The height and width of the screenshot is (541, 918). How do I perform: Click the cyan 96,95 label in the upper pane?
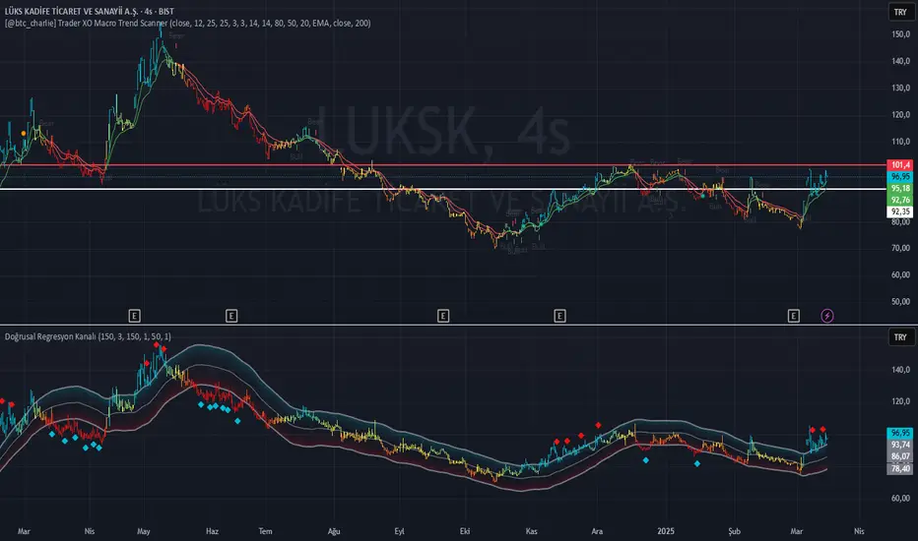[x=900, y=177]
